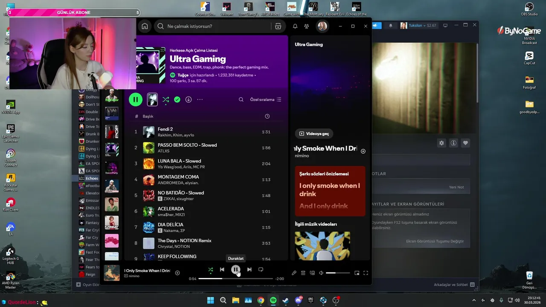Skip to the previous track
This screenshot has height=307, width=546.
pos(222,269)
